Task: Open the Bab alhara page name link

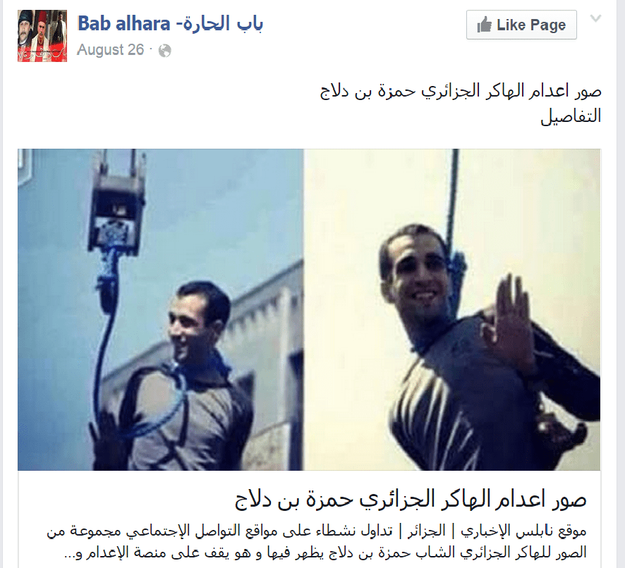Action: click(x=170, y=23)
